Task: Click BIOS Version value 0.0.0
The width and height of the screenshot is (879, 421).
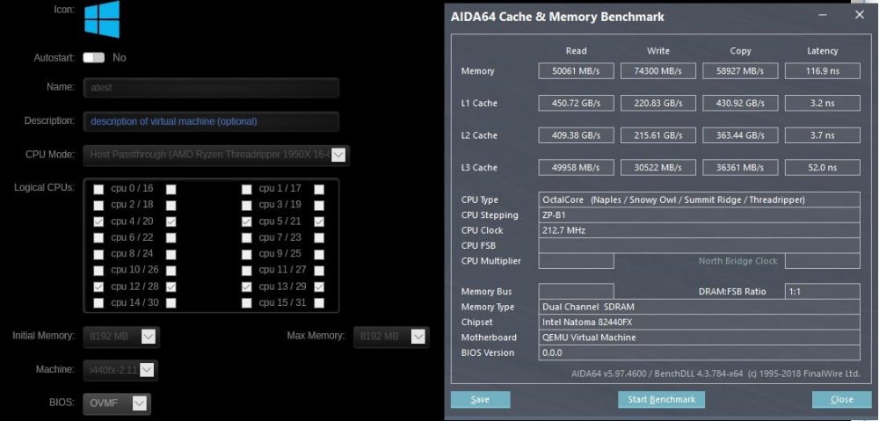Action: point(699,352)
